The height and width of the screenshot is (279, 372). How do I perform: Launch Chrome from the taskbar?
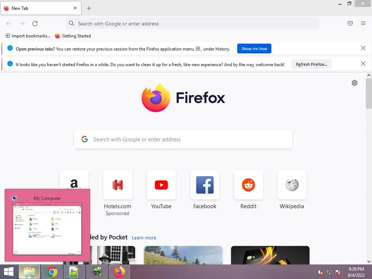[x=52, y=272]
